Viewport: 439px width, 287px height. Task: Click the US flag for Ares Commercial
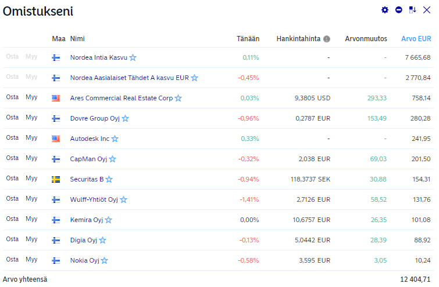pyautogui.click(x=56, y=98)
